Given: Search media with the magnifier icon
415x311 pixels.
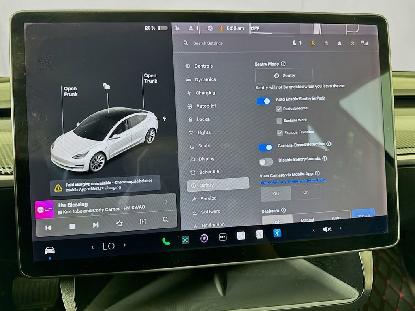Looking at the screenshot, I should pyautogui.click(x=166, y=219).
